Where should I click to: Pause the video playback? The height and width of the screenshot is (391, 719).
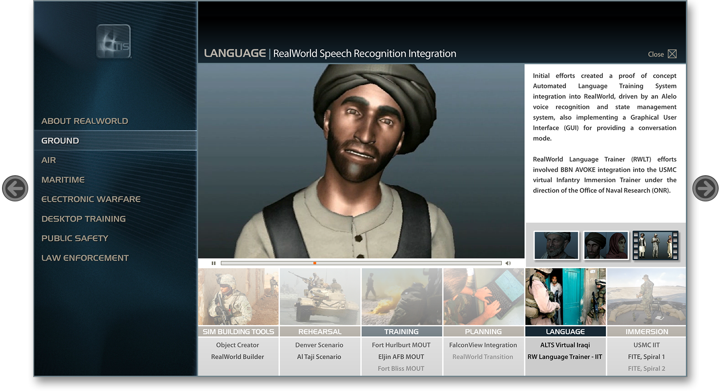click(213, 263)
